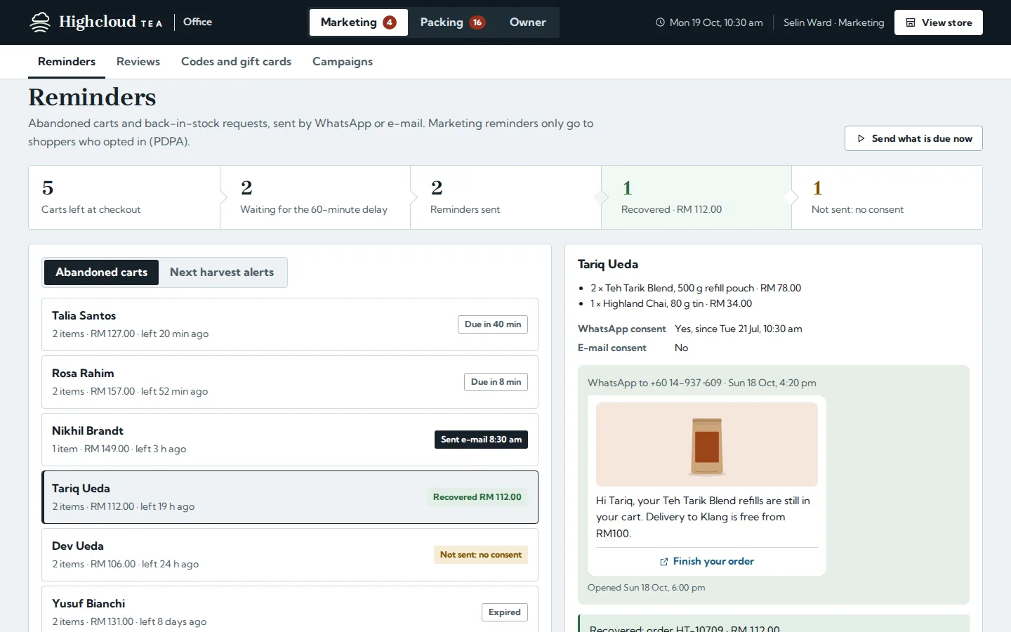Click the Due in 8 min badge
The image size is (1011, 632).
pyautogui.click(x=496, y=382)
